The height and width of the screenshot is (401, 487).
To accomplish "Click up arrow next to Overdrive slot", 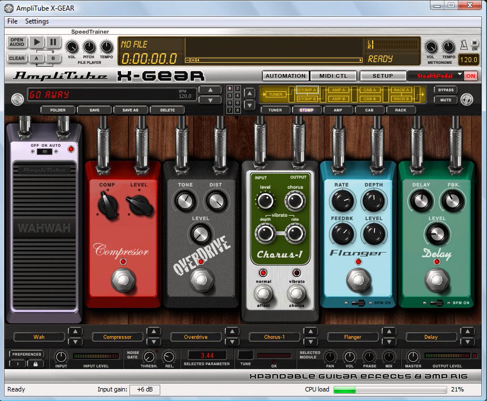I will (x=232, y=332).
